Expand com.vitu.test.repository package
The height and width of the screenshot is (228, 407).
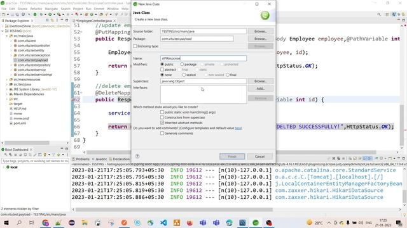pyautogui.click(x=11, y=65)
